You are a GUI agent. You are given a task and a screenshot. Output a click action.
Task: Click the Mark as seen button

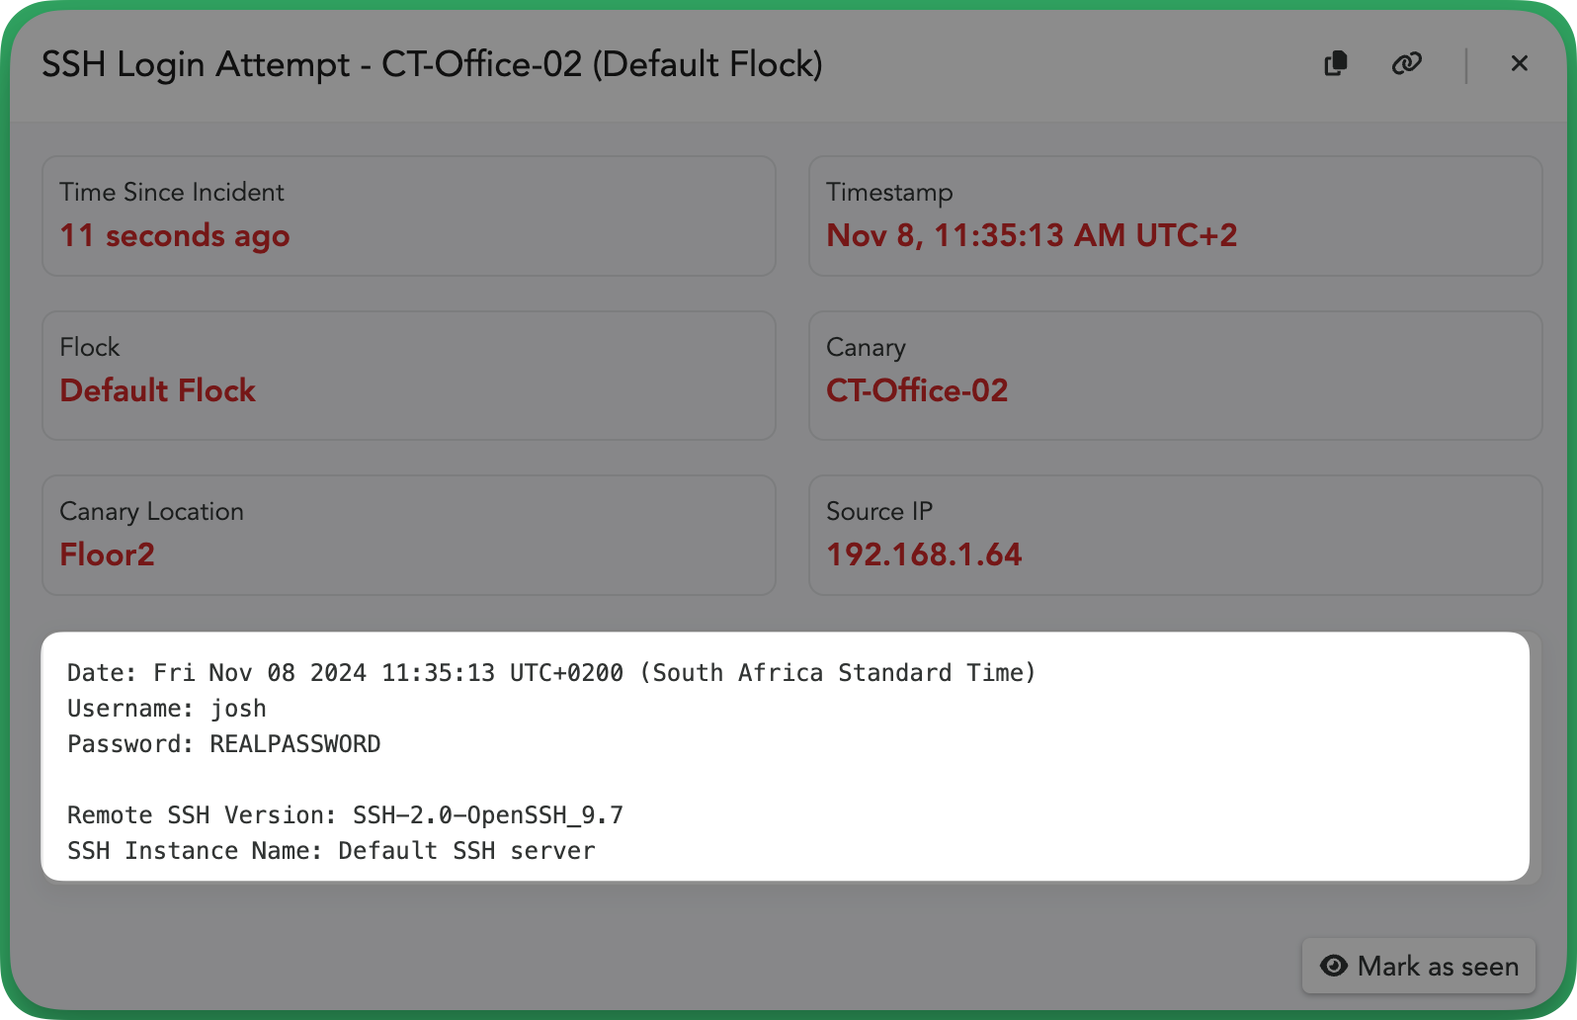click(1419, 966)
